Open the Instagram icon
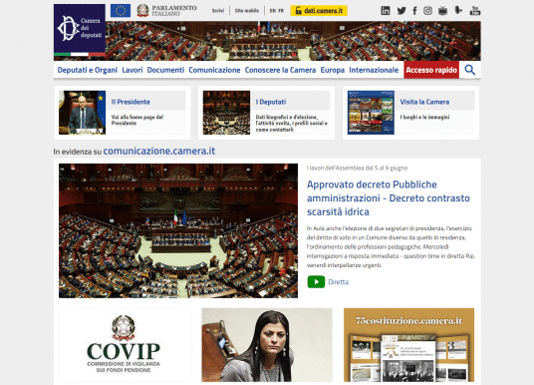The width and height of the screenshot is (534, 385). (x=427, y=11)
